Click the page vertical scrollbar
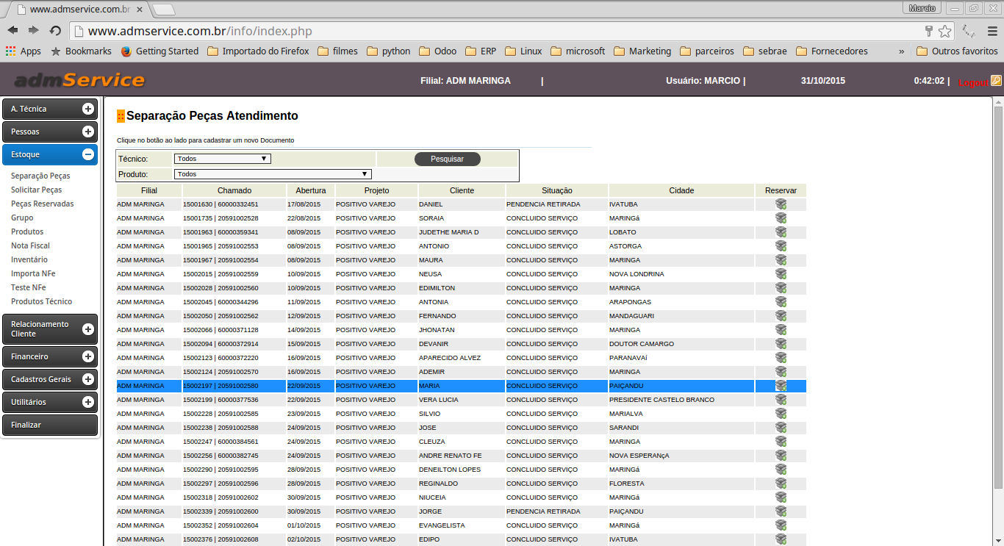Image resolution: width=1004 pixels, height=546 pixels. 997,294
